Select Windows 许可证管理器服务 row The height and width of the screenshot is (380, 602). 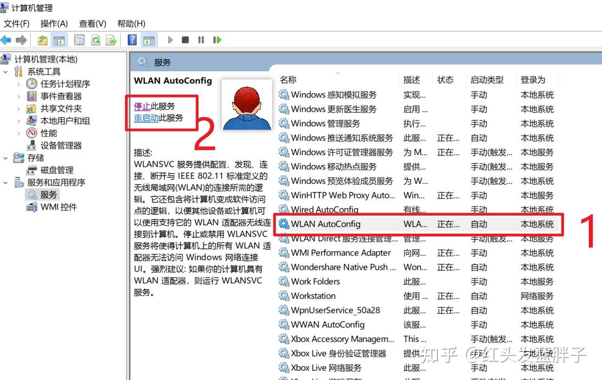coord(419,152)
